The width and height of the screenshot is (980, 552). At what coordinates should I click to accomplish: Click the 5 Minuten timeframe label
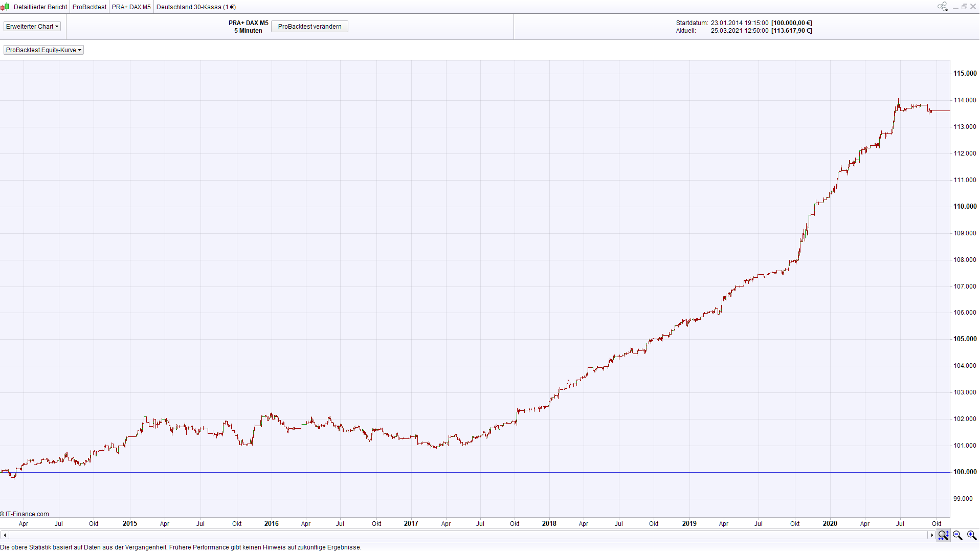(x=249, y=31)
